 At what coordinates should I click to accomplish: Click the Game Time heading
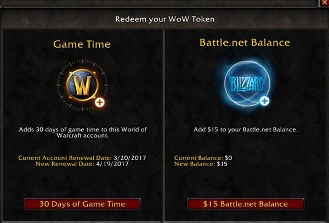coord(82,44)
